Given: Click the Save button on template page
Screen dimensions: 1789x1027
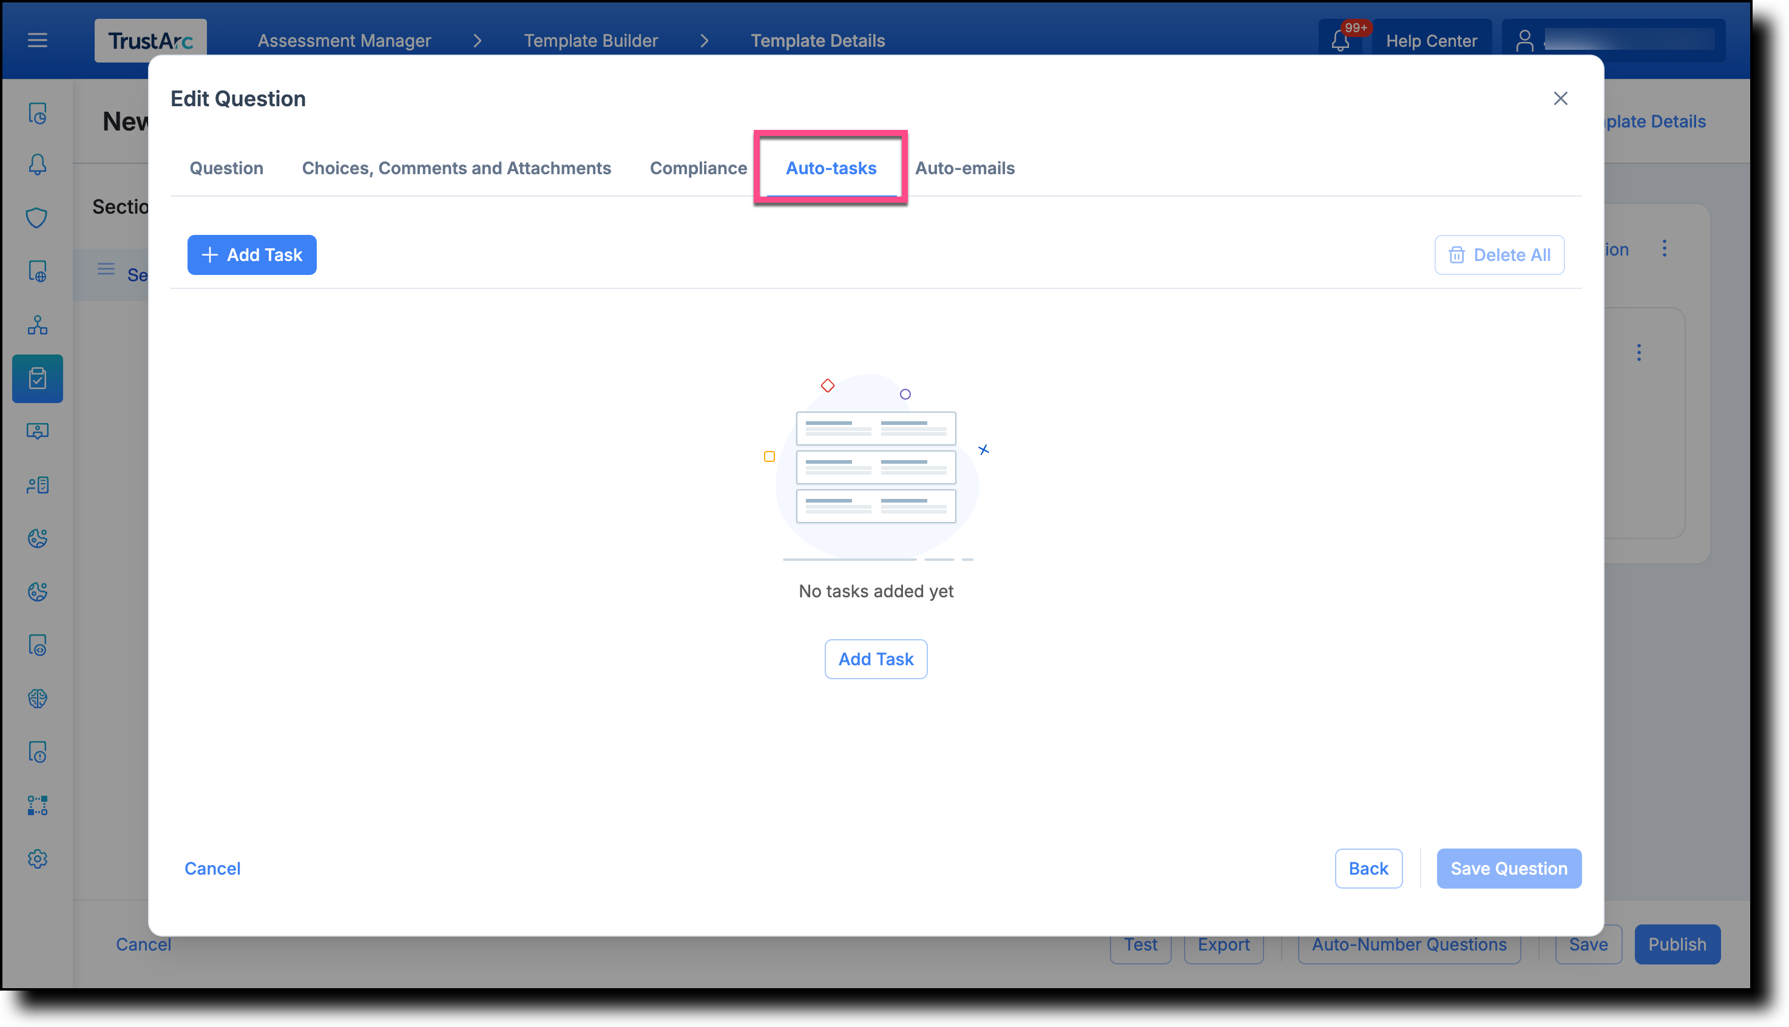Looking at the screenshot, I should coord(1588,944).
